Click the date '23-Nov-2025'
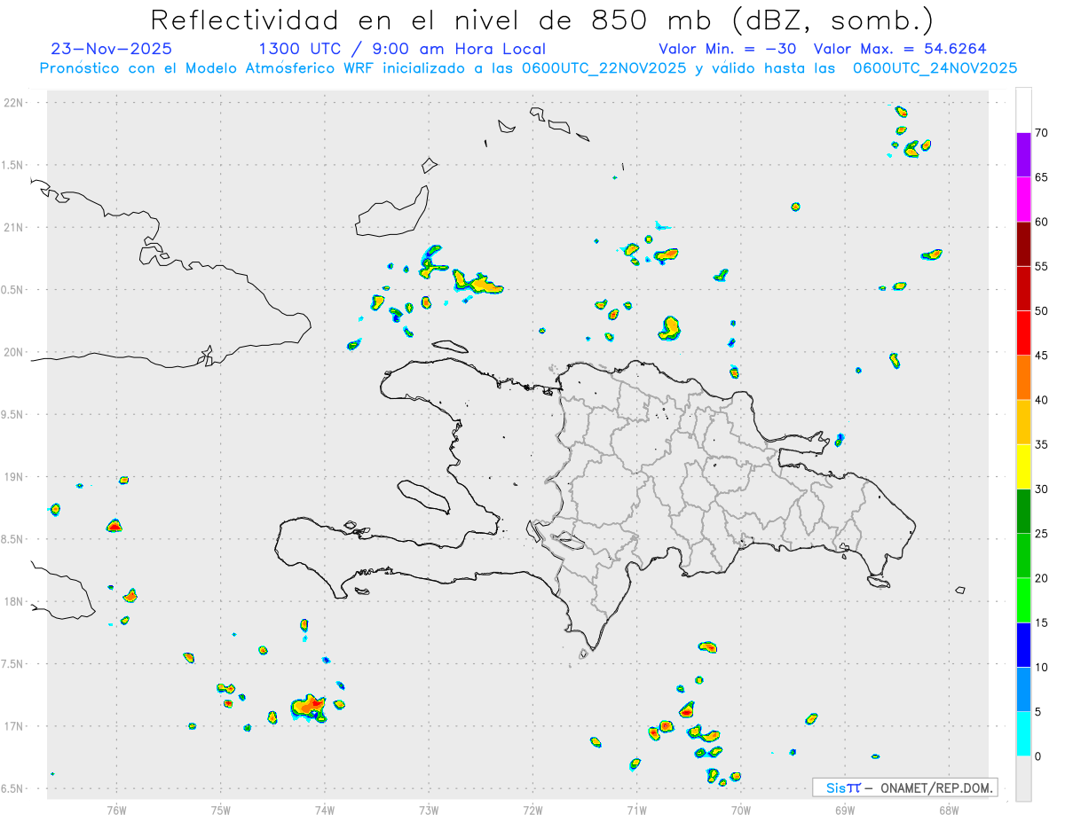This screenshot has width=1065, height=822. pos(112,49)
